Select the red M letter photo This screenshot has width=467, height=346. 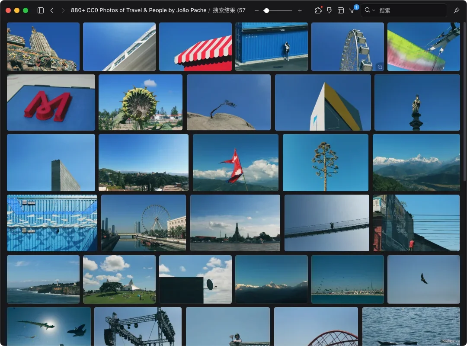tap(51, 103)
